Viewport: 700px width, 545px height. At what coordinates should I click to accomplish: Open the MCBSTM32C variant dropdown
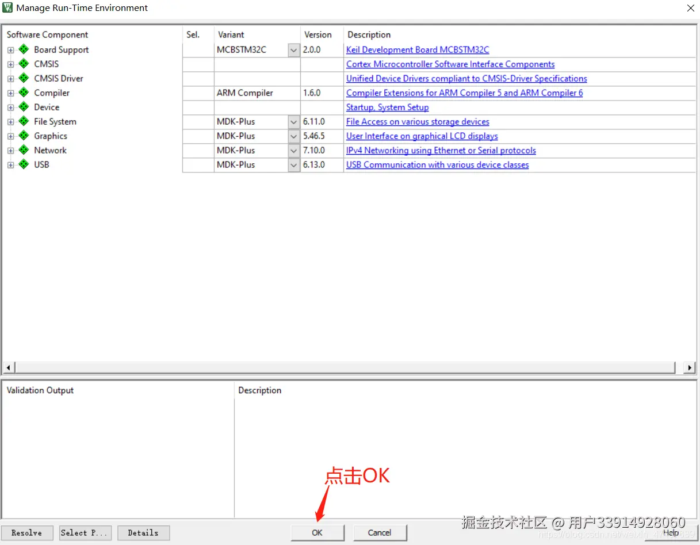tap(294, 50)
